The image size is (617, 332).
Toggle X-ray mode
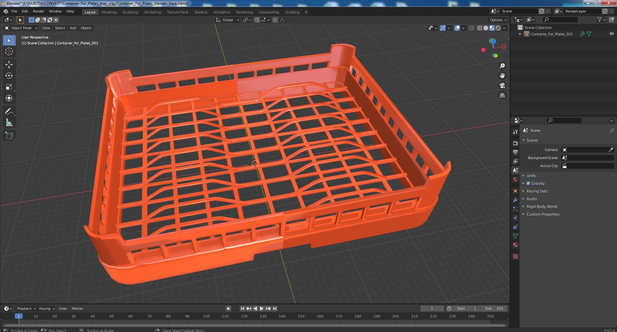(471, 28)
